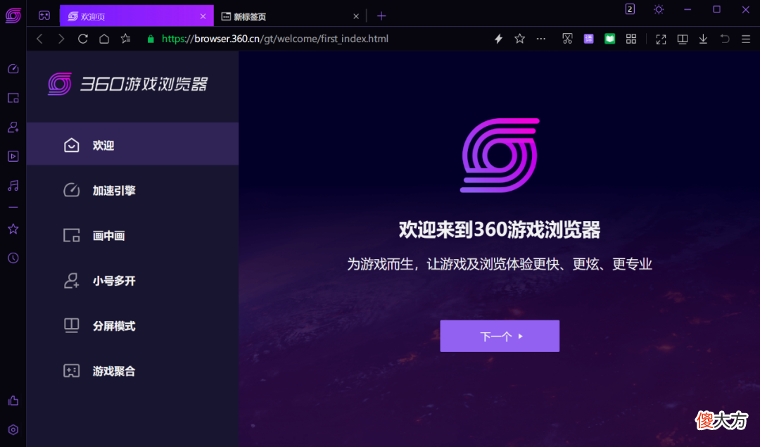The height and width of the screenshot is (447, 760).
Task: Click the 360游戏浏览器 page logo
Action: point(128,84)
